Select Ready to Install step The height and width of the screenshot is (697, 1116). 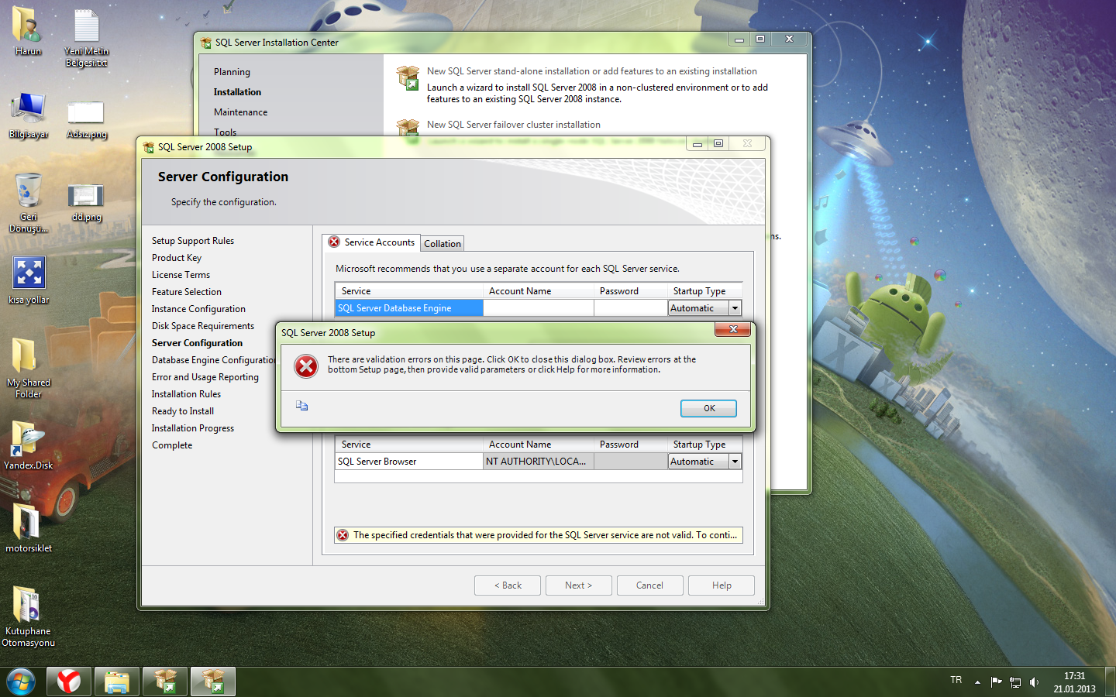tap(183, 411)
